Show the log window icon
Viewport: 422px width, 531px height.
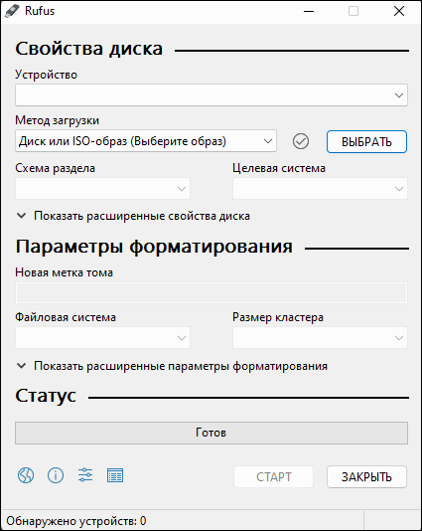tap(115, 475)
